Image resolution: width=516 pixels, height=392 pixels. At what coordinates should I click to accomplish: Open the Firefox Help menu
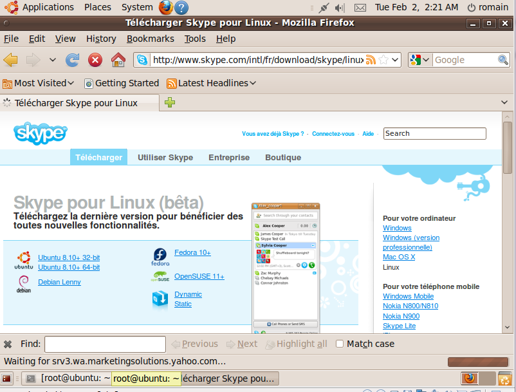[226, 39]
